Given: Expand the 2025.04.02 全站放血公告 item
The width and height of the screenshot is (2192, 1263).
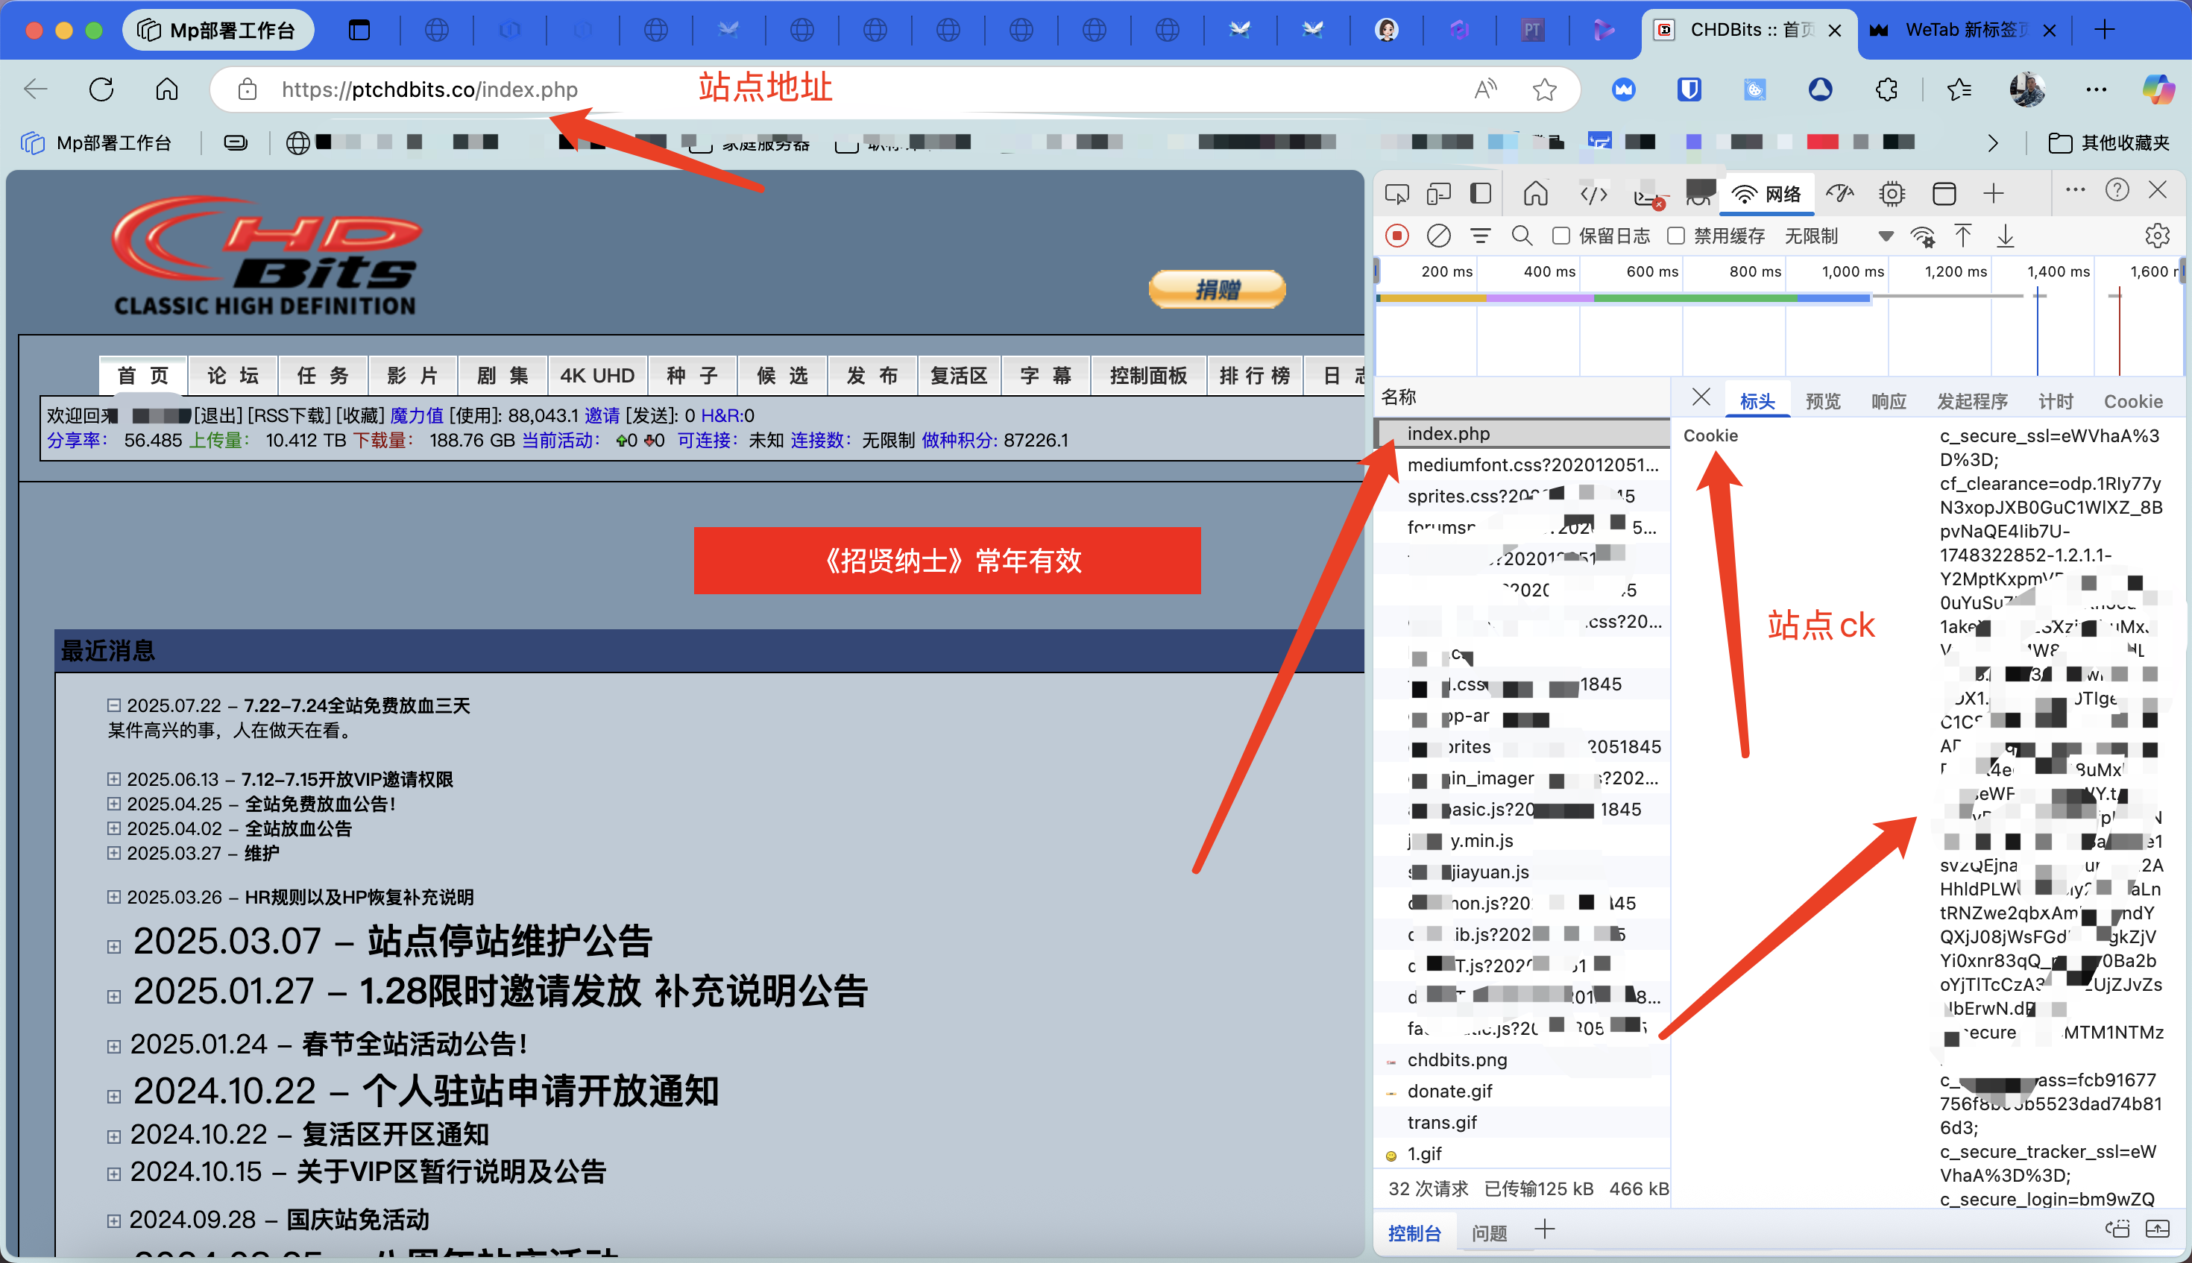Looking at the screenshot, I should [113, 828].
